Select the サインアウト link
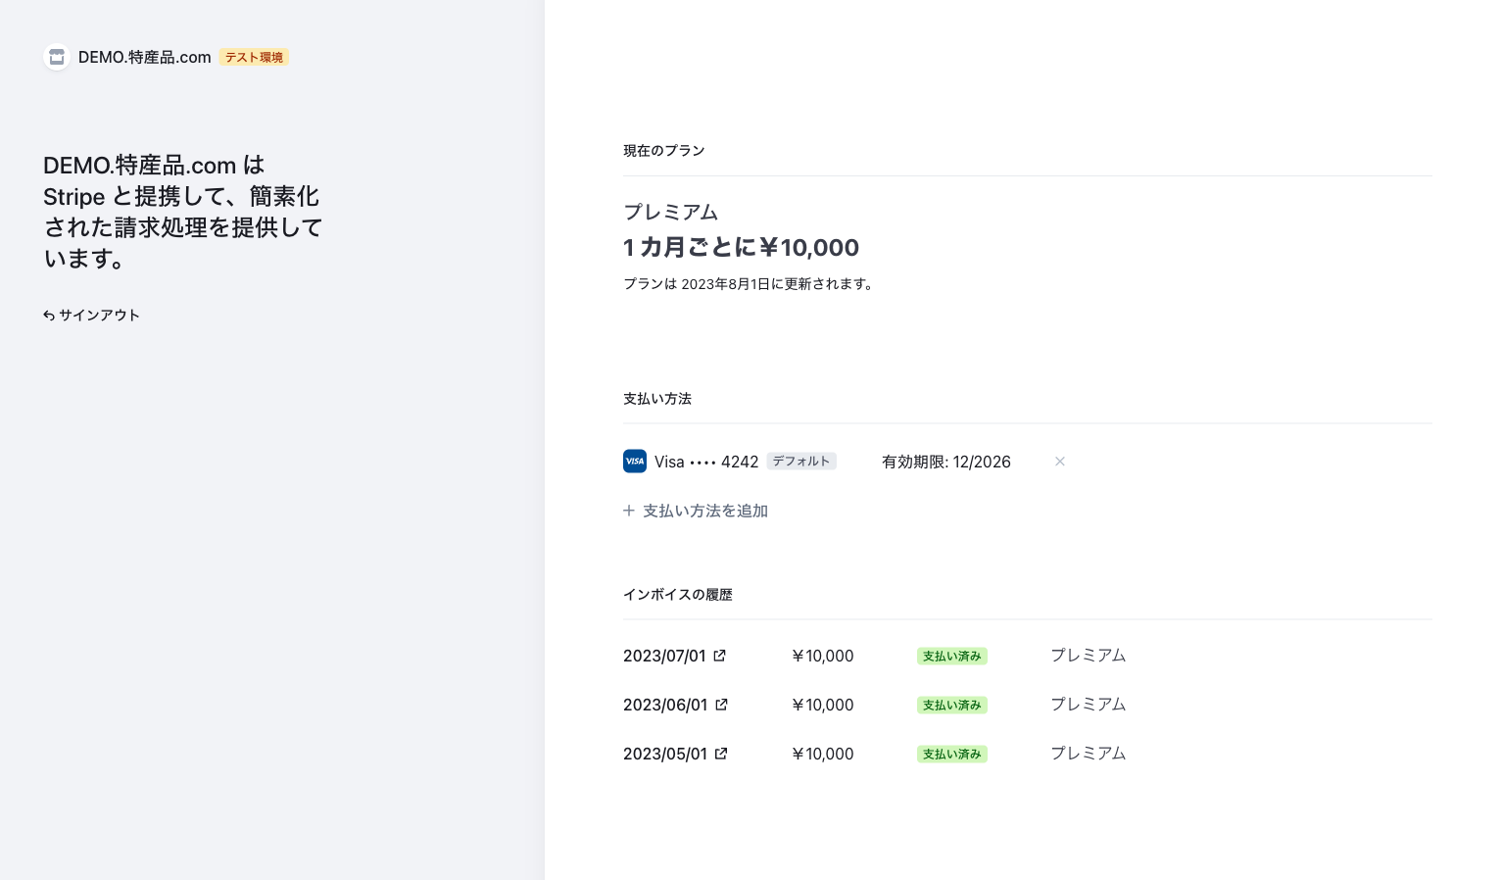Viewport: 1501px width, 880px height. (99, 315)
